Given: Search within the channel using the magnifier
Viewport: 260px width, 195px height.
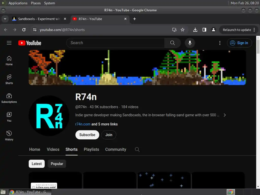Looking at the screenshot, I should (x=137, y=149).
